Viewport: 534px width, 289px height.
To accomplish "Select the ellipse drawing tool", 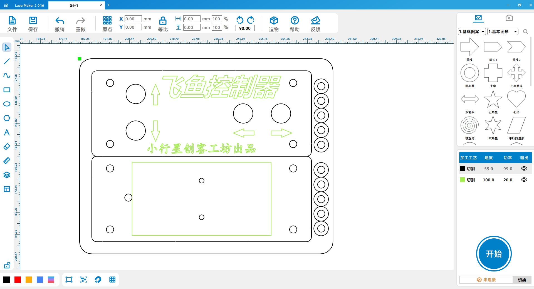I will [7, 104].
